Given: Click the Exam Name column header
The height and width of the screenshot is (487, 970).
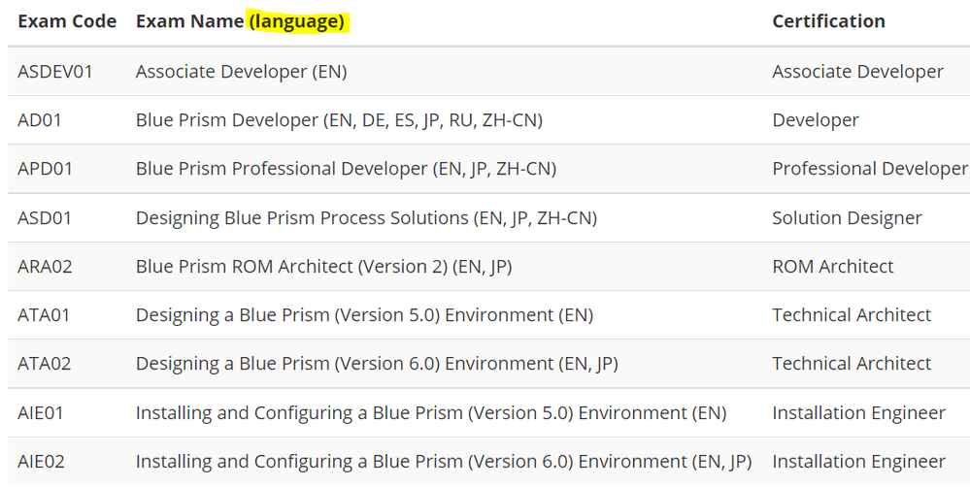Looking at the screenshot, I should (189, 21).
